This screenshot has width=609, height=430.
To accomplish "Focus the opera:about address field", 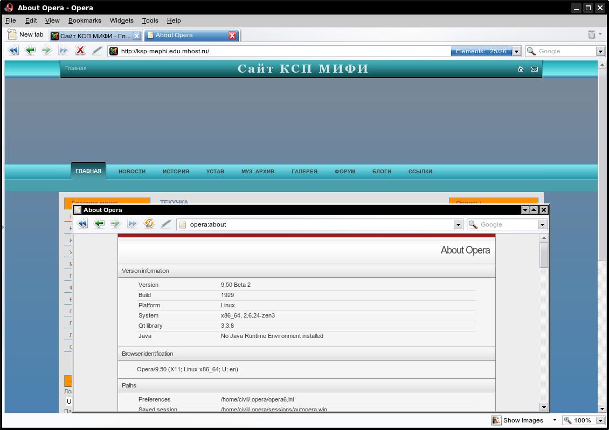I will tap(321, 224).
